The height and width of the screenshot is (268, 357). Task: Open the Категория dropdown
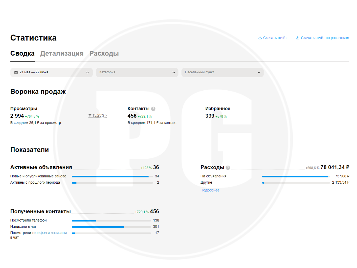click(137, 73)
